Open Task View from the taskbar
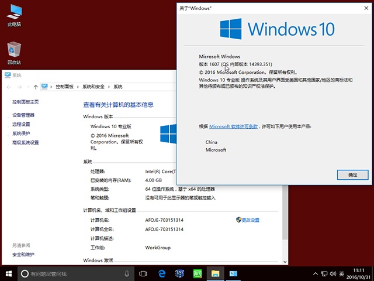Image resolution: width=374 pixels, height=281 pixels. coord(143,273)
